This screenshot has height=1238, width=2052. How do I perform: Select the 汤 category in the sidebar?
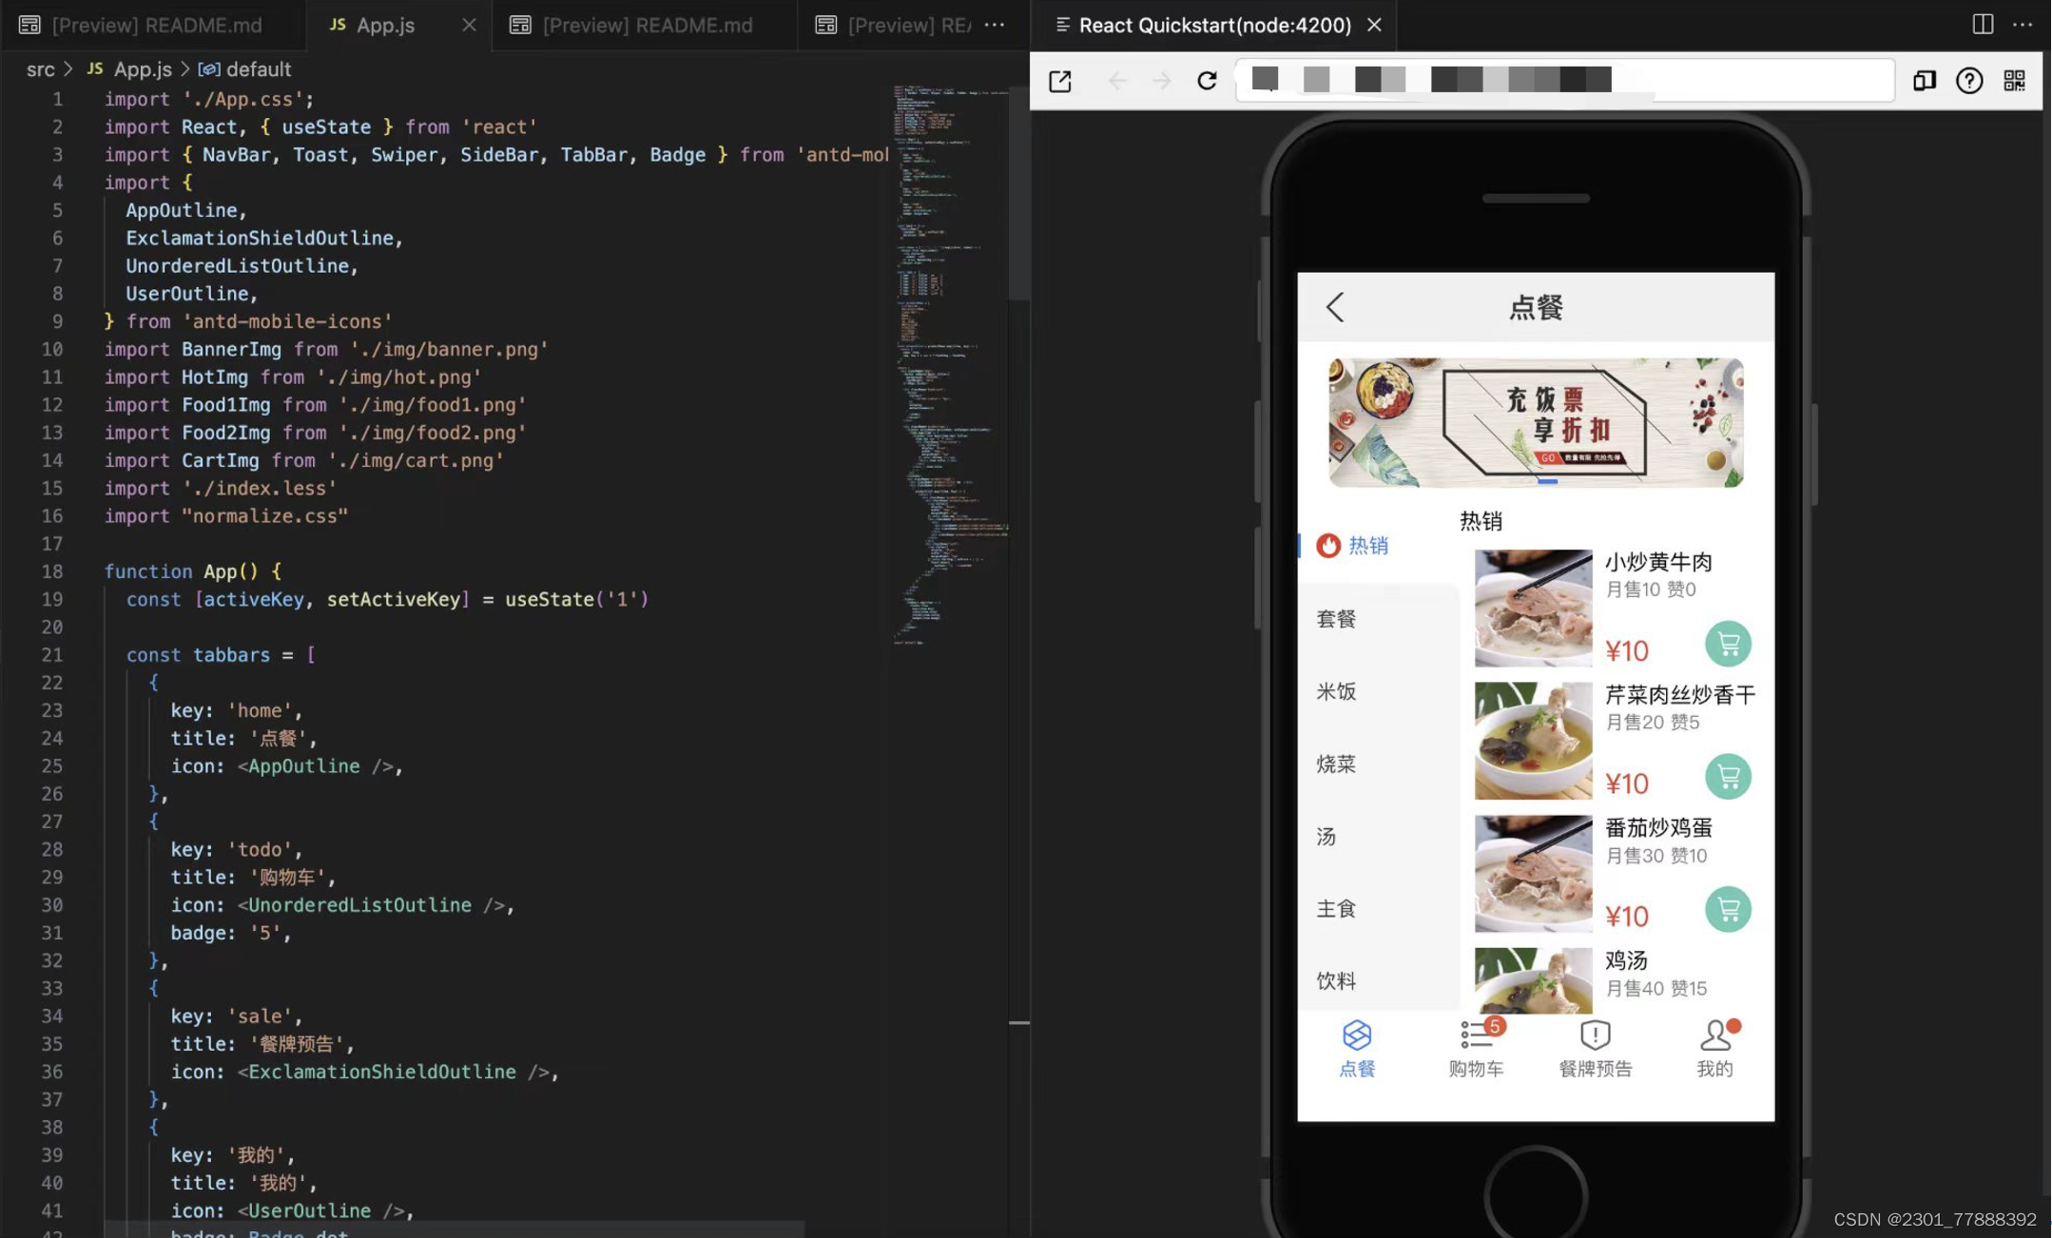pyautogui.click(x=1326, y=836)
